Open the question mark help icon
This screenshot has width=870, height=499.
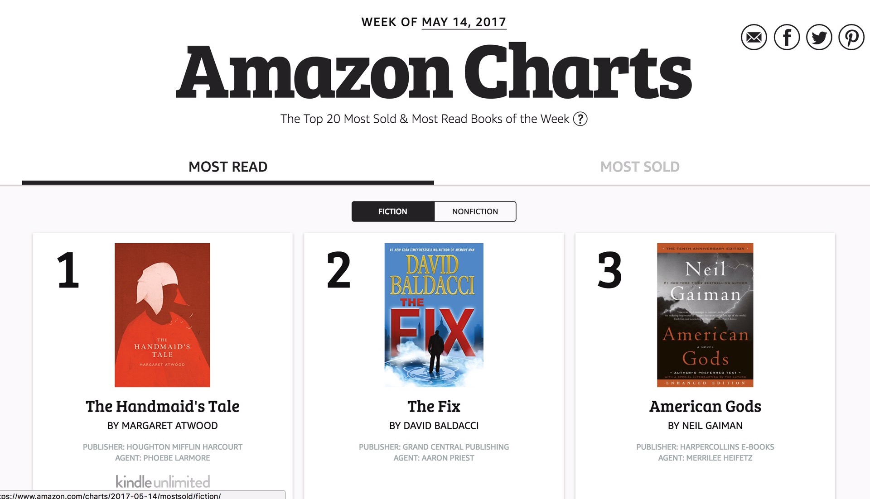pyautogui.click(x=580, y=119)
